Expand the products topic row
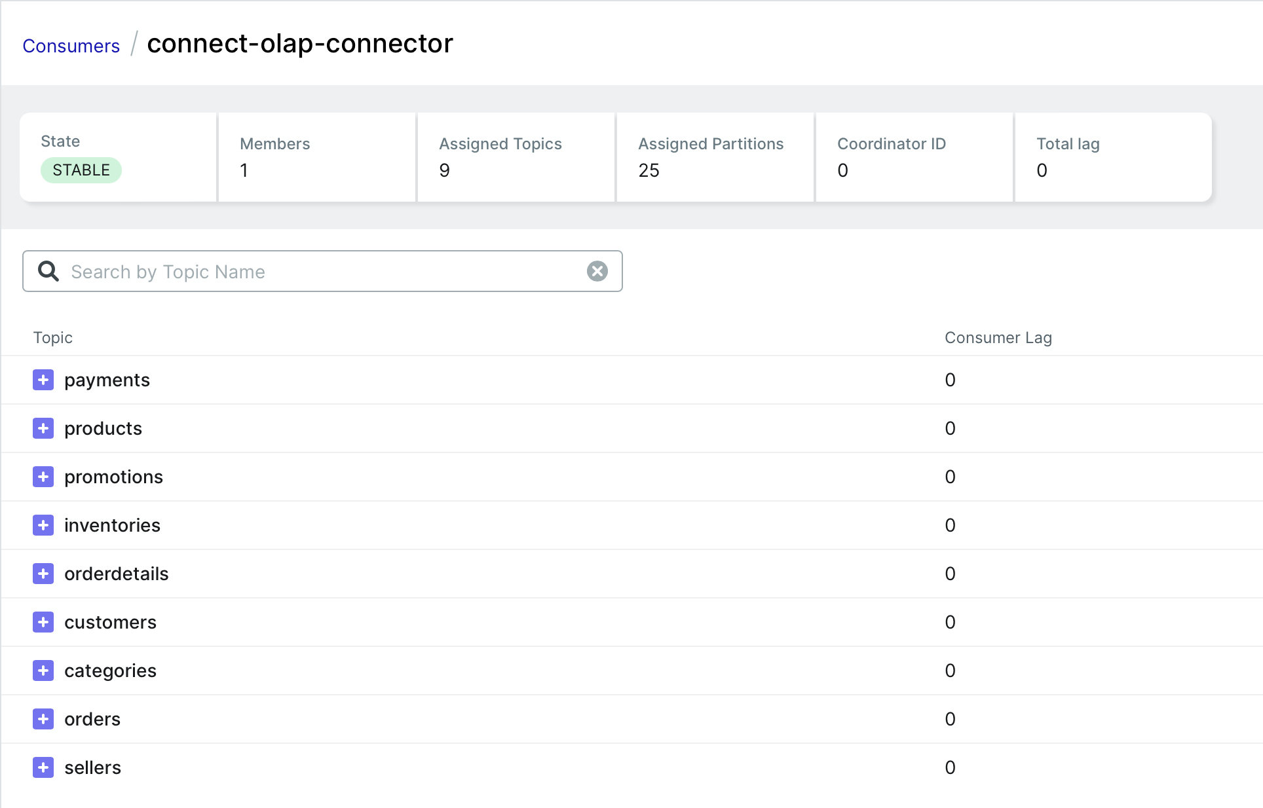Viewport: 1263px width, 808px height. (43, 428)
